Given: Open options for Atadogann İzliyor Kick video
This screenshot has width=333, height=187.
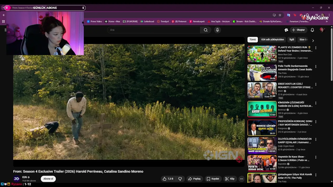Looking at the screenshot, I should tap(316, 175).
